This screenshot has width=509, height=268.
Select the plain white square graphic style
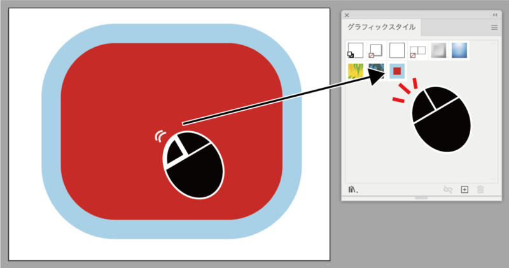pyautogui.click(x=396, y=50)
